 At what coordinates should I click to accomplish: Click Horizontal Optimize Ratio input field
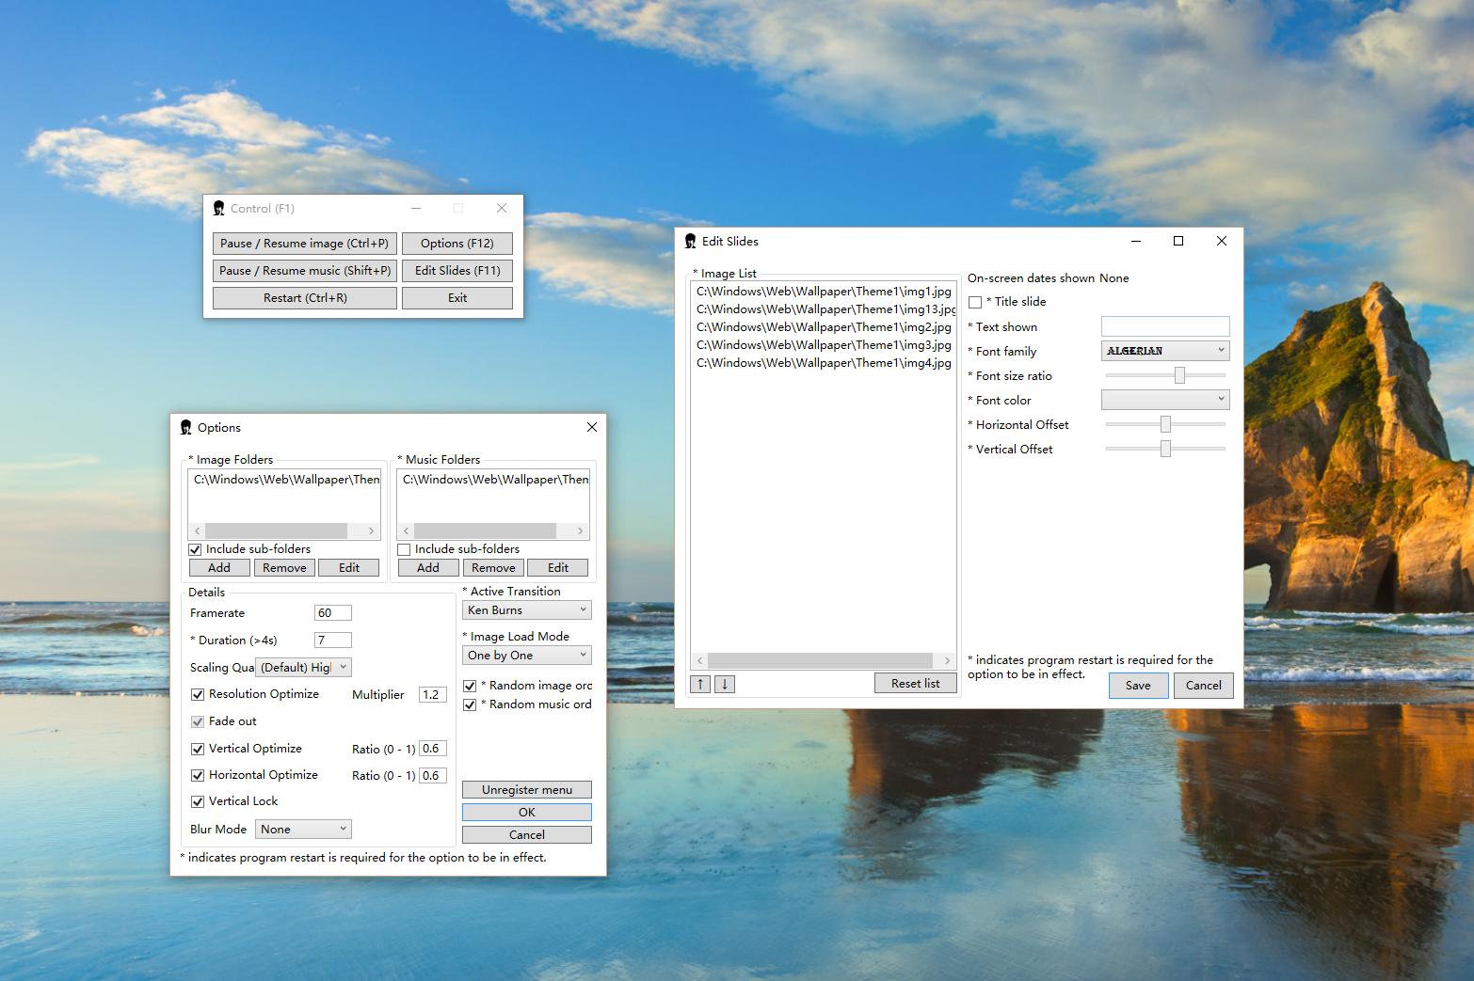click(x=433, y=776)
